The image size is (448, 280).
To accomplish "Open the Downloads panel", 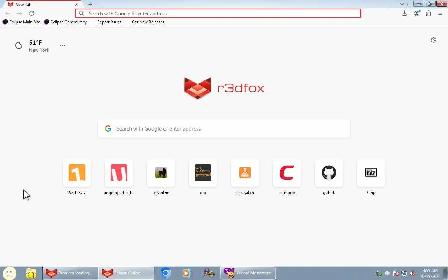I will coord(404,13).
